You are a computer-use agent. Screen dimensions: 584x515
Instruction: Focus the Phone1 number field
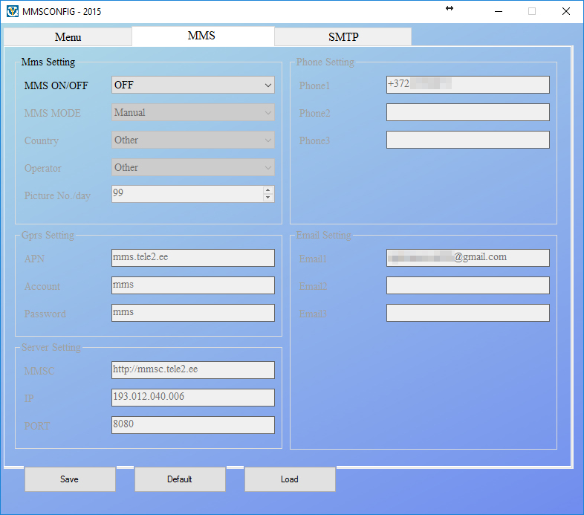[x=468, y=85]
